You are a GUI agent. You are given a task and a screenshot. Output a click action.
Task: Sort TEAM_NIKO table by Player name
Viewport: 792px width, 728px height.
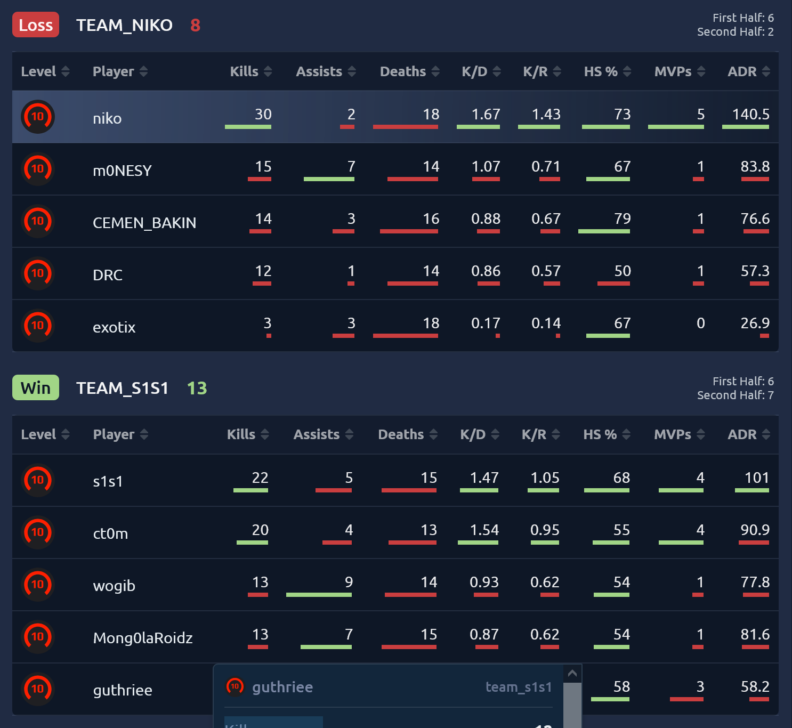[120, 71]
